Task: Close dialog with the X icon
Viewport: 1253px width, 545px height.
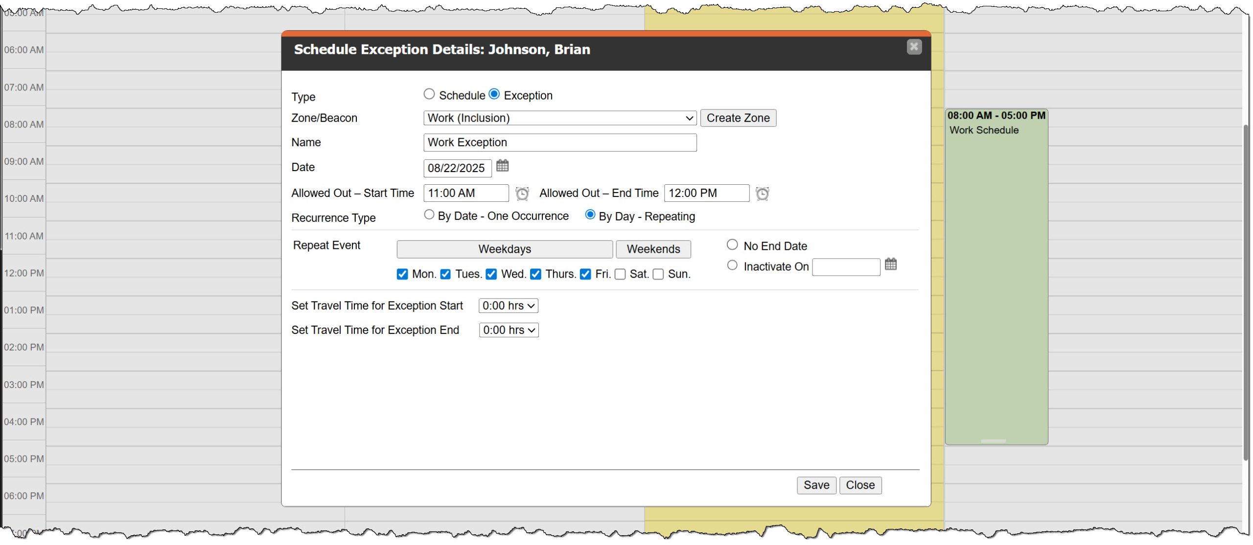Action: [x=914, y=47]
